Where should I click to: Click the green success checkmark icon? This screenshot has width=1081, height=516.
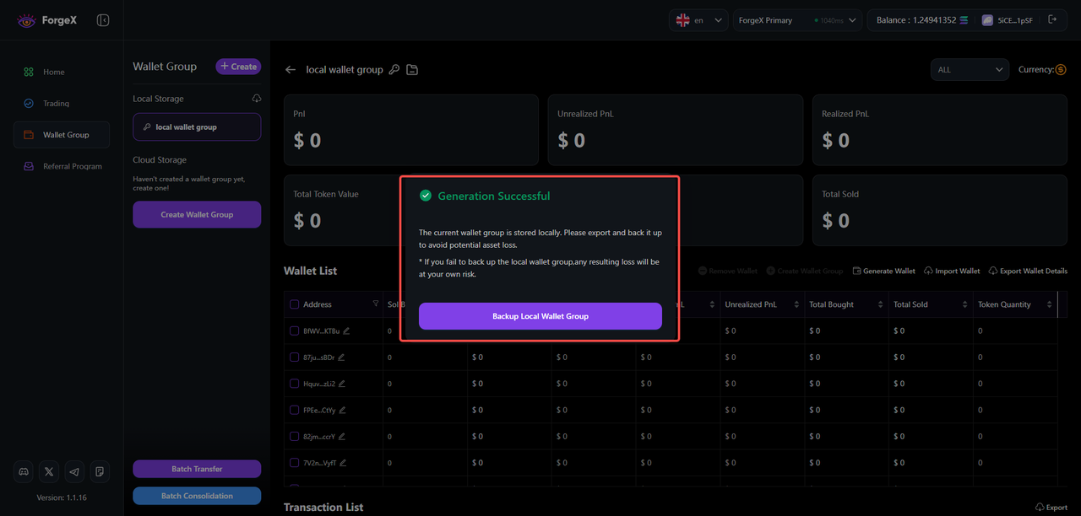click(426, 196)
